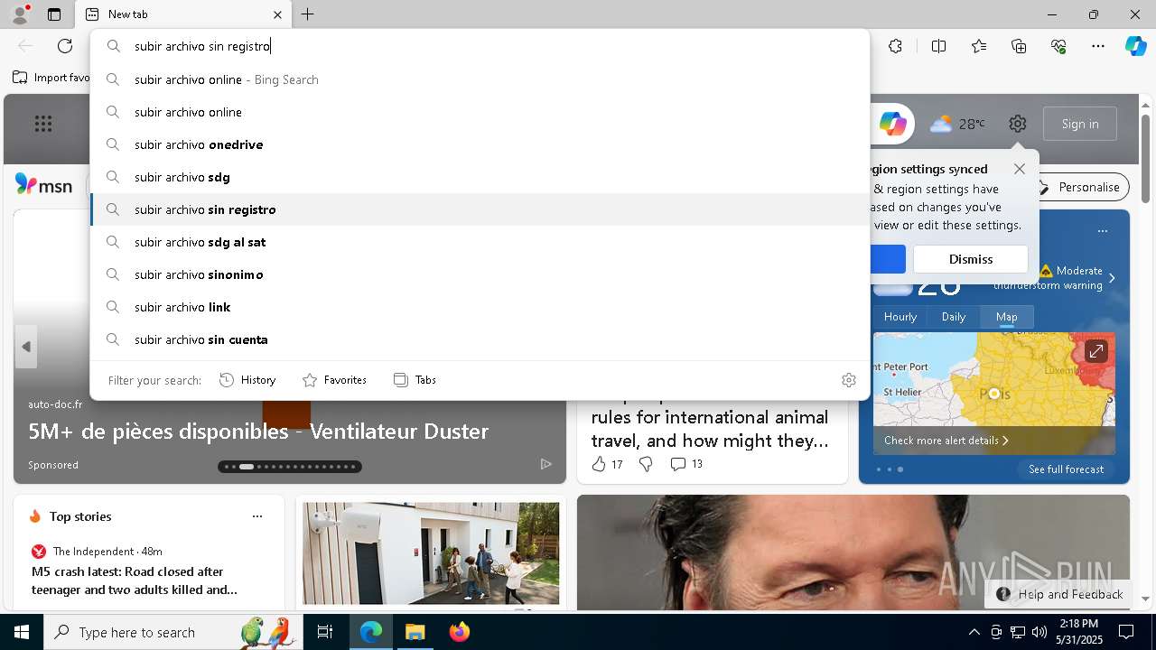Switch weather card to Hourly tab
The image size is (1156, 650).
[900, 317]
